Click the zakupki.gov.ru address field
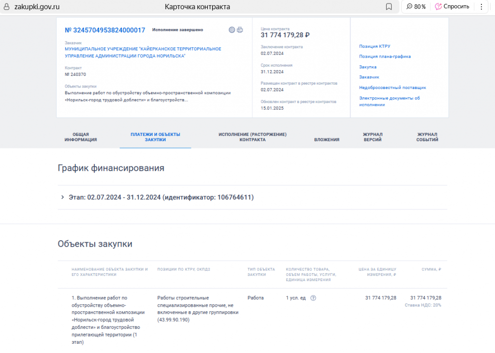495x353 pixels. [37, 7]
